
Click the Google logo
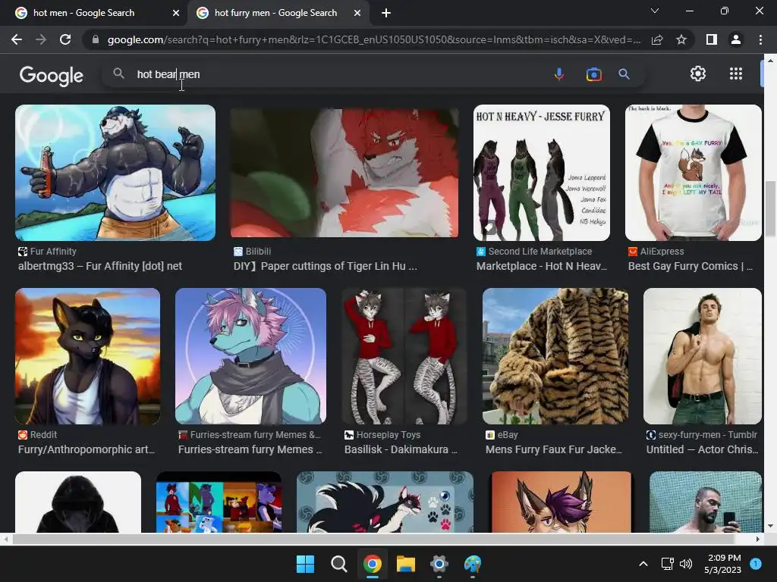[x=51, y=75]
